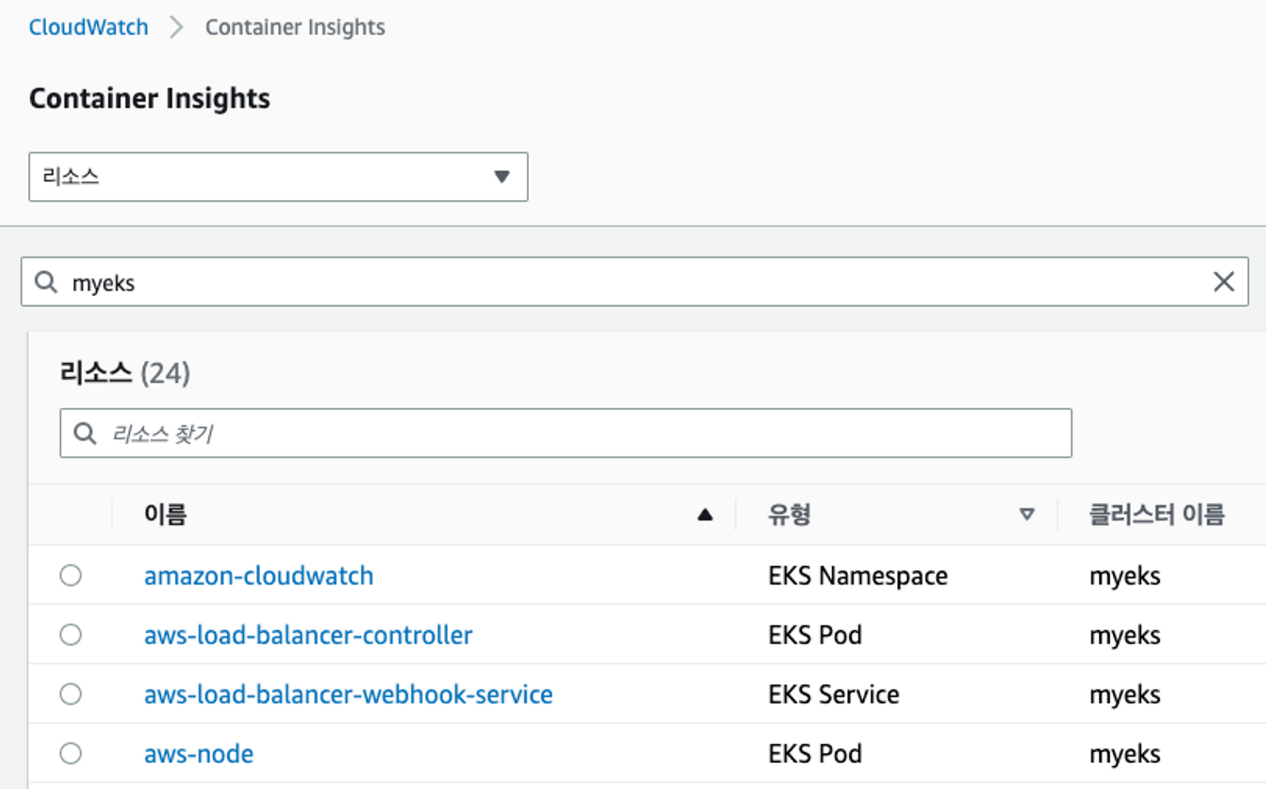Open aws-load-balancer-controller pod link
The width and height of the screenshot is (1266, 789).
point(308,635)
